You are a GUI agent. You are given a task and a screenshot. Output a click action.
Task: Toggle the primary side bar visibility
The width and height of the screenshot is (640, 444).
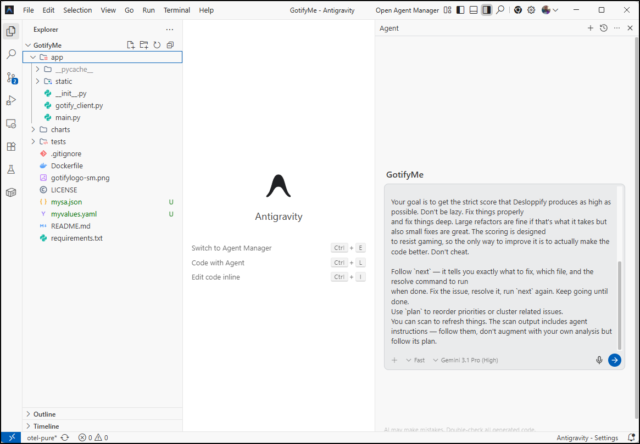(x=460, y=10)
